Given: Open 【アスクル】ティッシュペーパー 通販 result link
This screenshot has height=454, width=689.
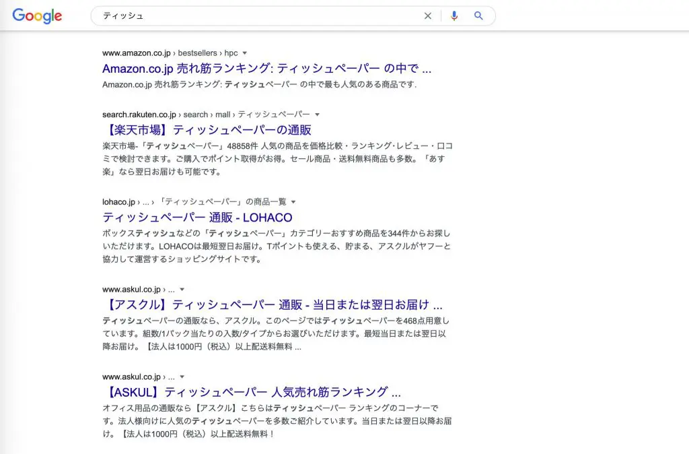Looking at the screenshot, I should [x=273, y=304].
